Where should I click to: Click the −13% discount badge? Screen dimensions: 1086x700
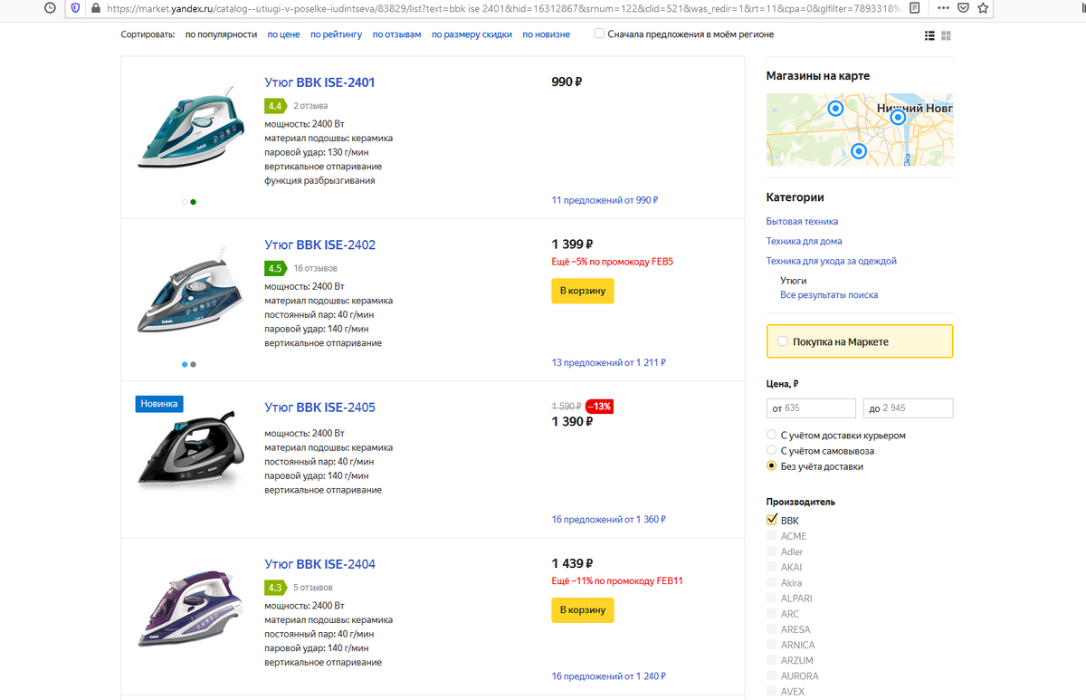tap(599, 407)
